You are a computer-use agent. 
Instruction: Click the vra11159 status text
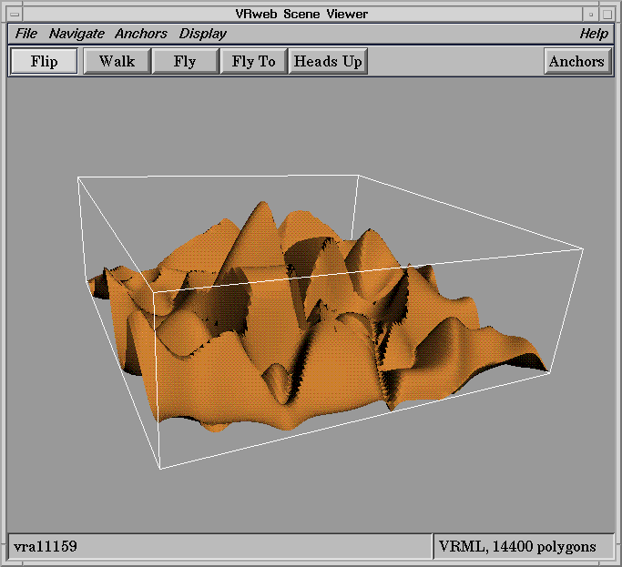46,546
